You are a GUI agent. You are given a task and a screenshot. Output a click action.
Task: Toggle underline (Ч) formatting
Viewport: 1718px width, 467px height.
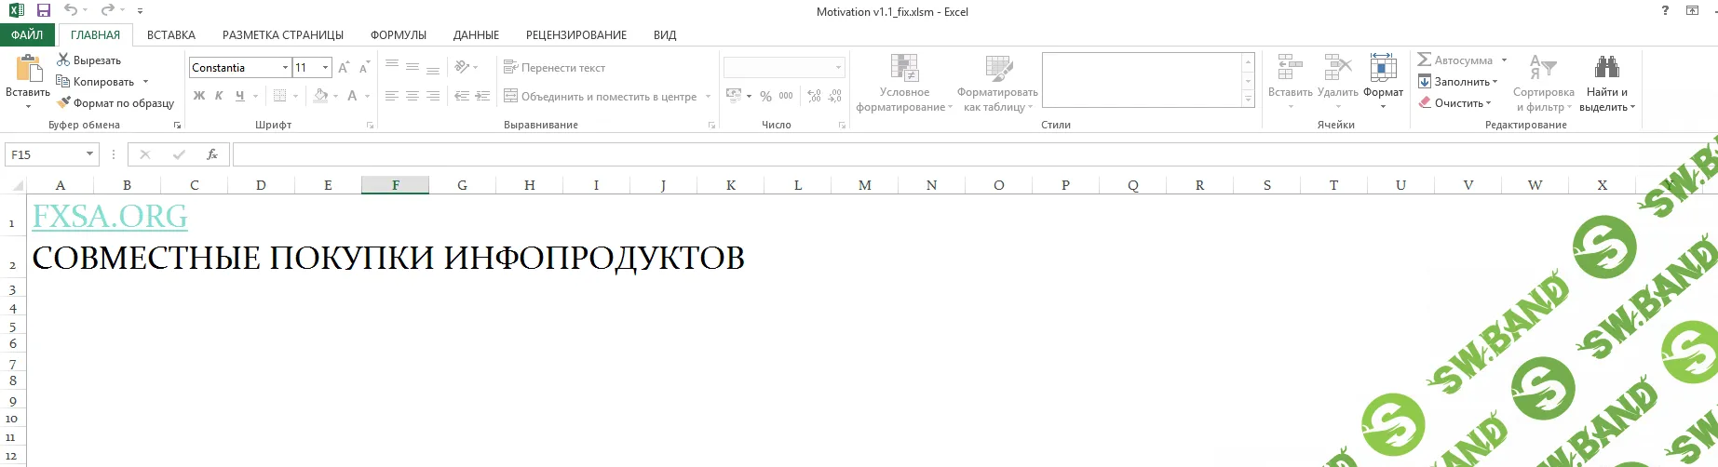point(239,96)
